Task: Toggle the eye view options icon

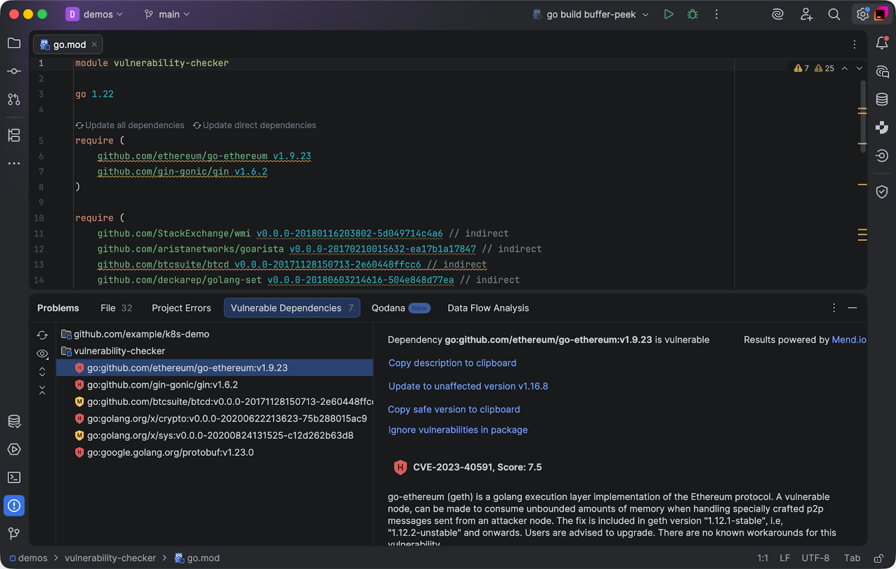Action: [x=42, y=353]
